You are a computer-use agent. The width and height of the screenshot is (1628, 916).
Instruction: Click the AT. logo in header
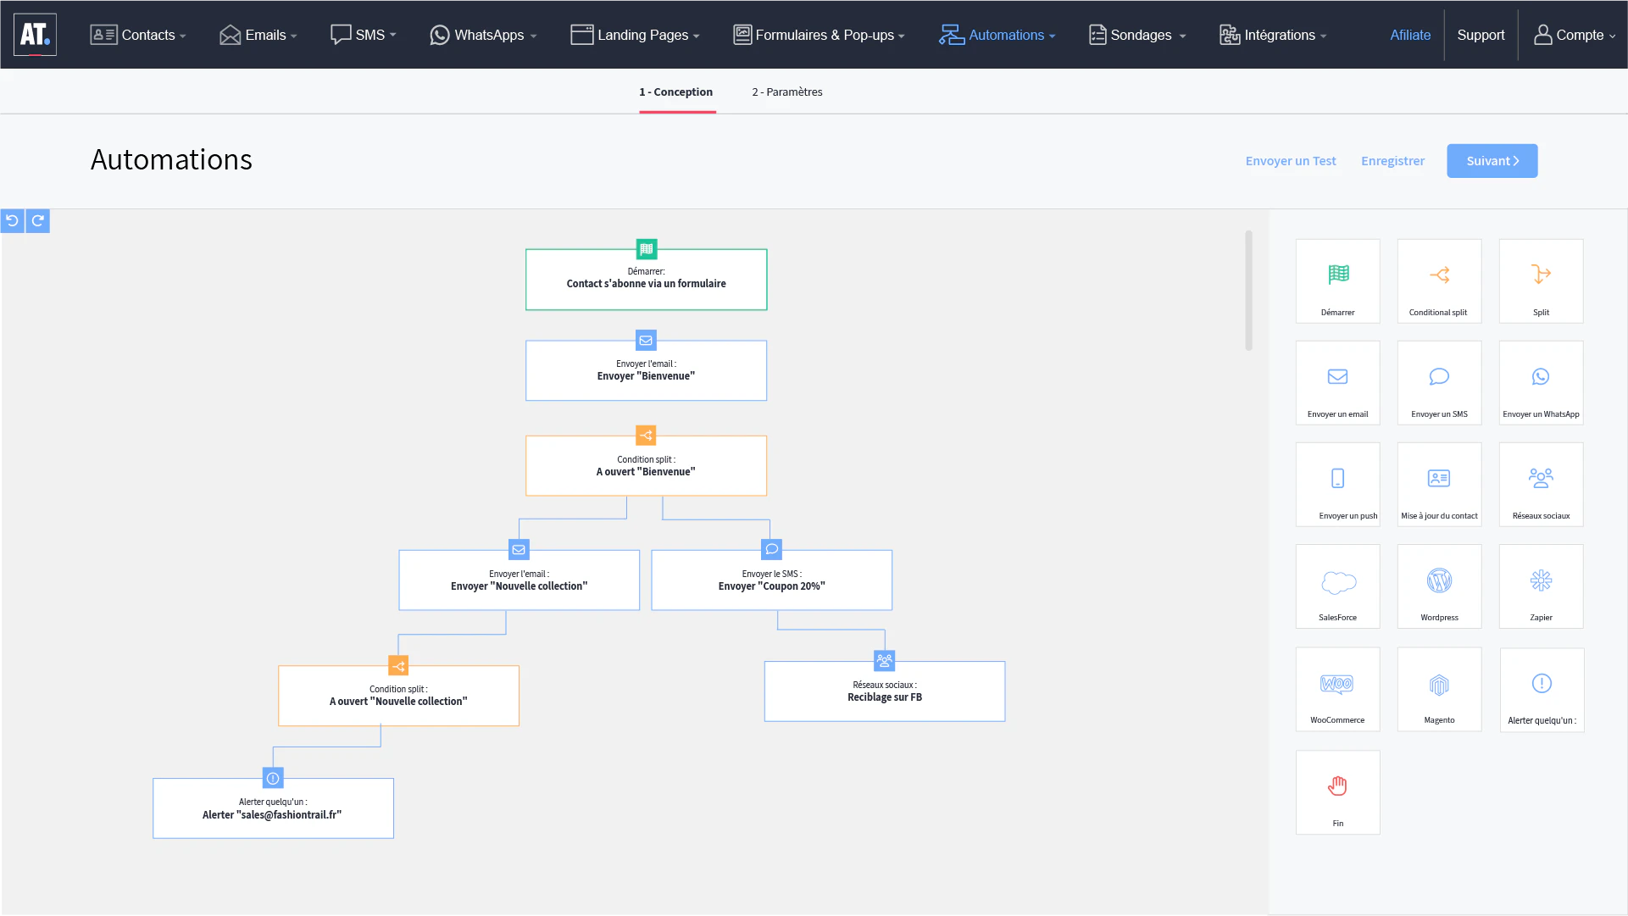pyautogui.click(x=36, y=35)
